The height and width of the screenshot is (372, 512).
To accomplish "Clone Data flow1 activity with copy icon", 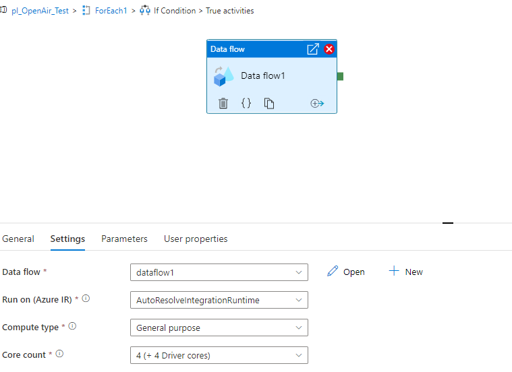I will (268, 103).
